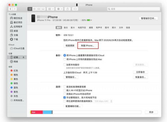Go back with the left arrow button
Viewport: 167px width, 122px height.
pyautogui.click(x=11, y=9)
